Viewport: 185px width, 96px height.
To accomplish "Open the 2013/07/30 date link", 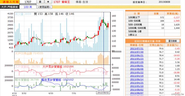I will (x=137, y=52).
